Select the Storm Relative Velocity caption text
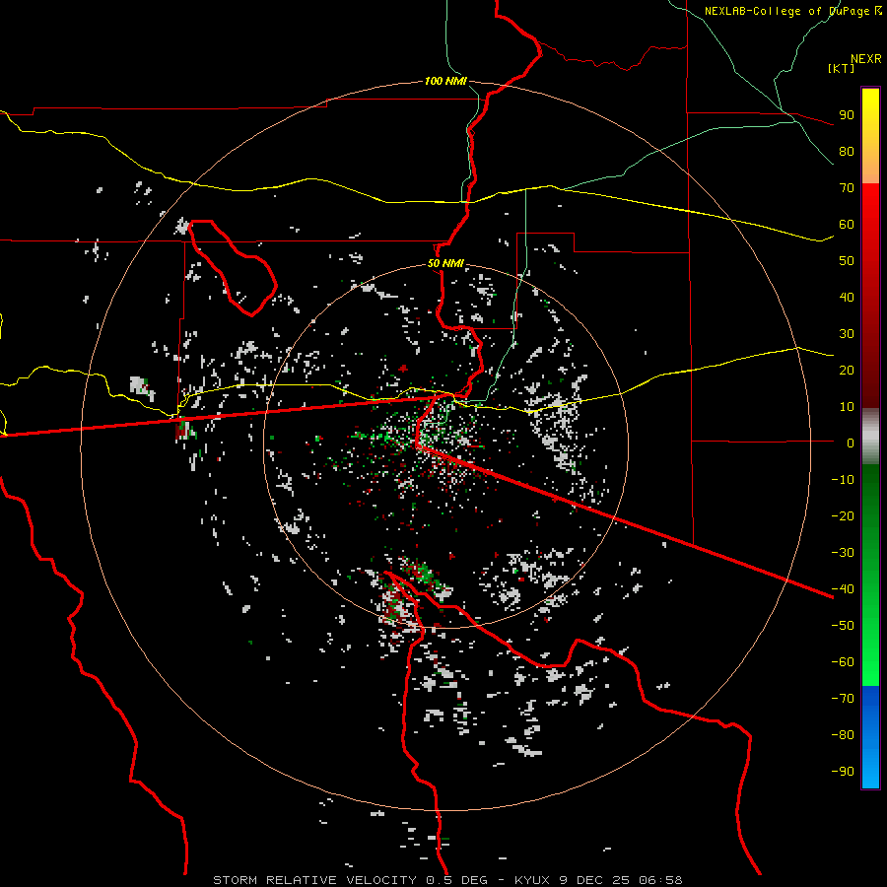 point(447,880)
